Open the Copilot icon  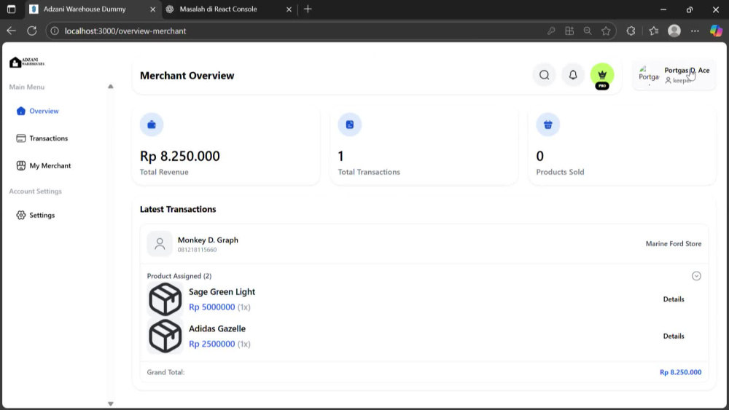coord(716,31)
